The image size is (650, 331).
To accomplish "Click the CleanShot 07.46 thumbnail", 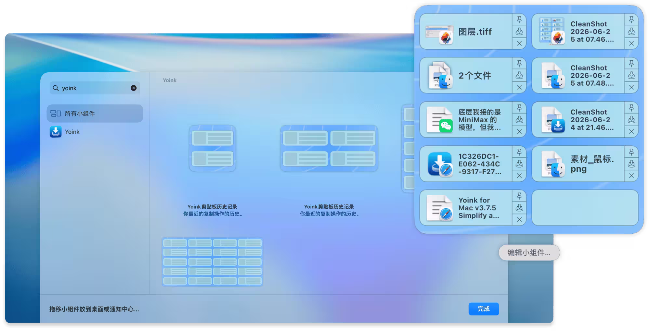I will click(552, 31).
